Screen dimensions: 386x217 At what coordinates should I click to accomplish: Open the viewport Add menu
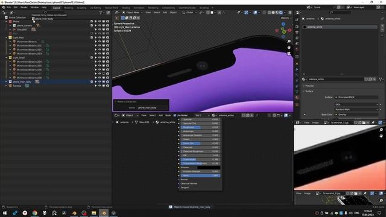click(165, 12)
